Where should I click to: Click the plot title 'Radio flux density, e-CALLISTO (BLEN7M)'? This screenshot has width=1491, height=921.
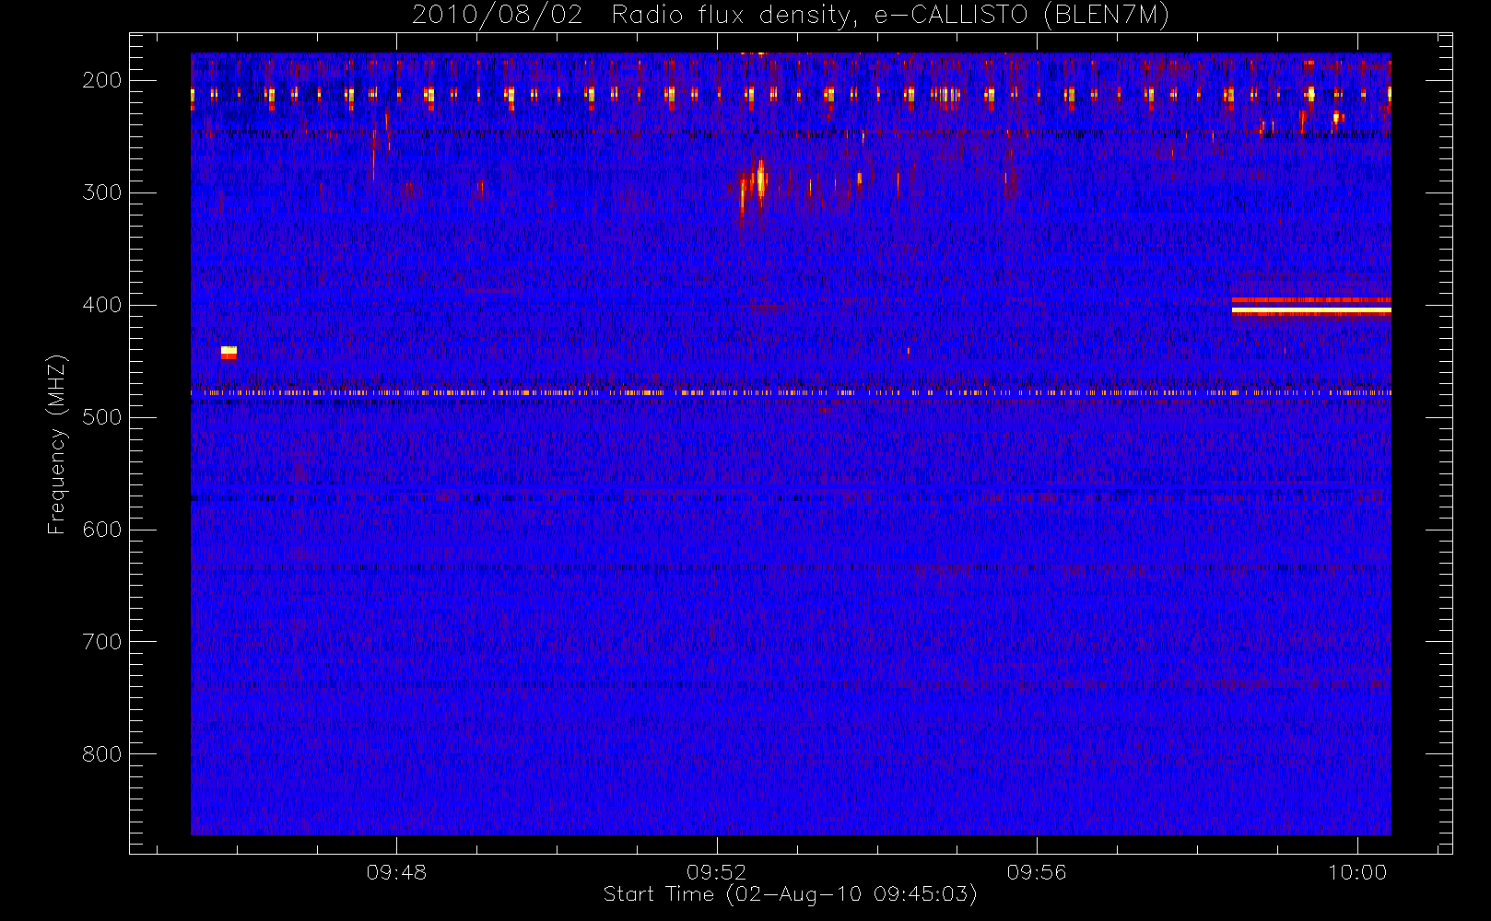(x=890, y=16)
